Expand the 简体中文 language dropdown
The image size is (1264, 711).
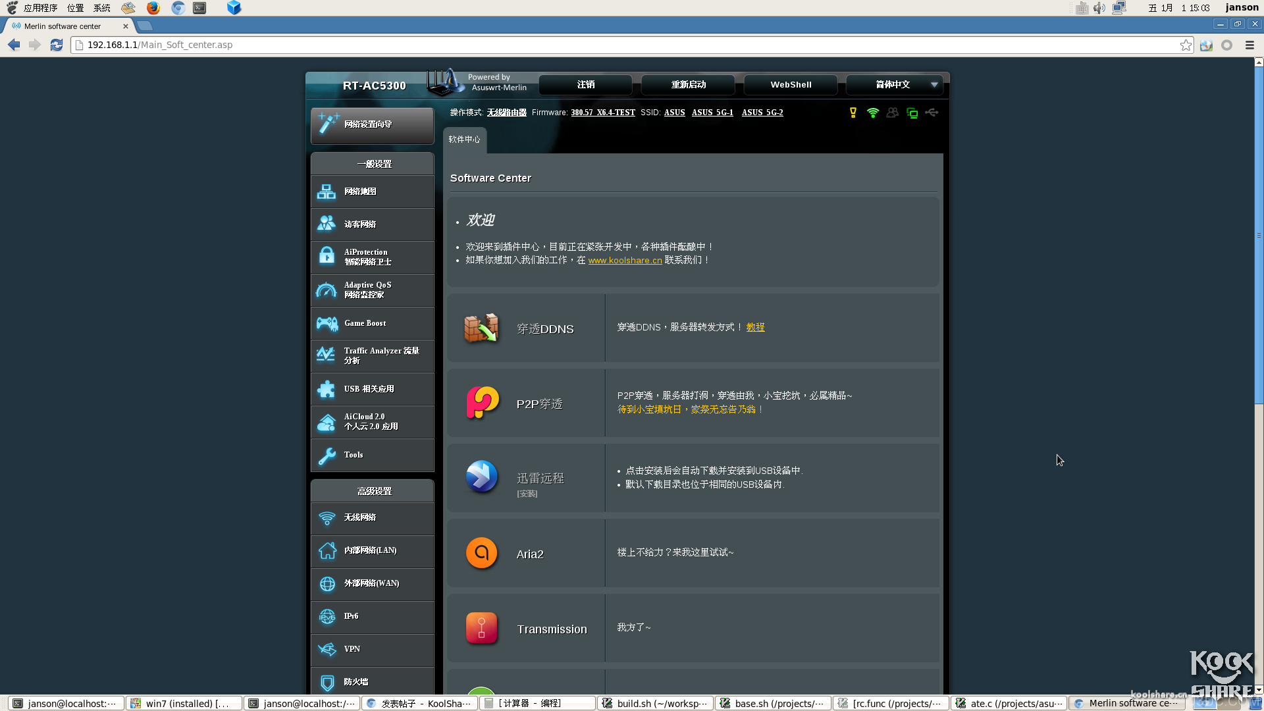(895, 85)
